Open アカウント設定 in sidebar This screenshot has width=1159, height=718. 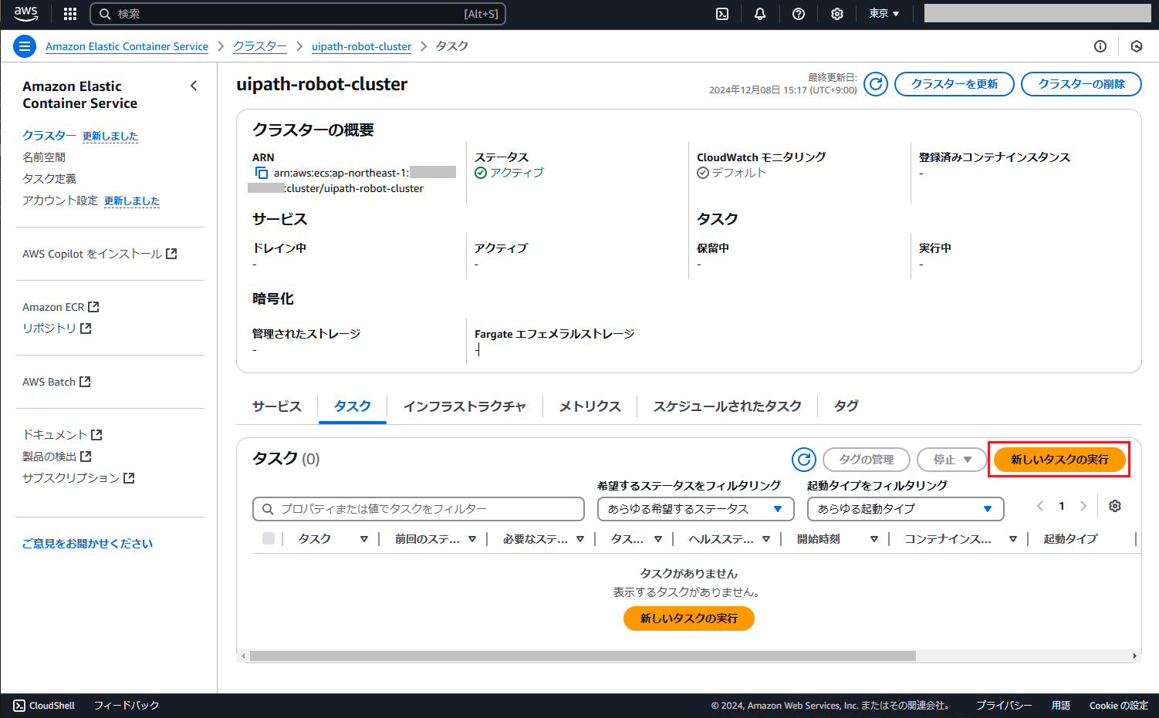point(60,200)
